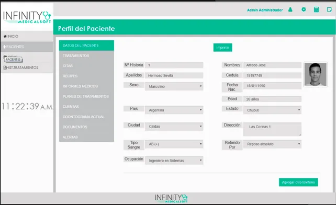Image resolution: width=336 pixels, height=205 pixels.
Task: Click the Apellidos input field
Action: pos(174,75)
